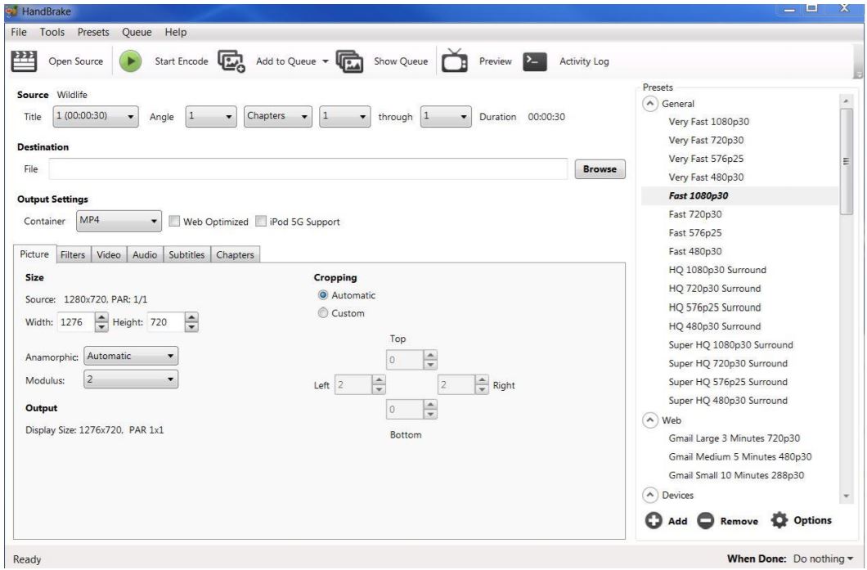Select Gmail Large 3 Minutes 720p30 preset
Screen dimensions: 867x570
tap(734, 438)
